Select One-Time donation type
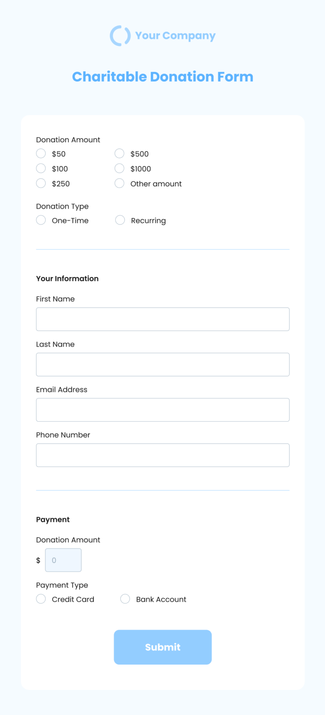 tap(41, 220)
